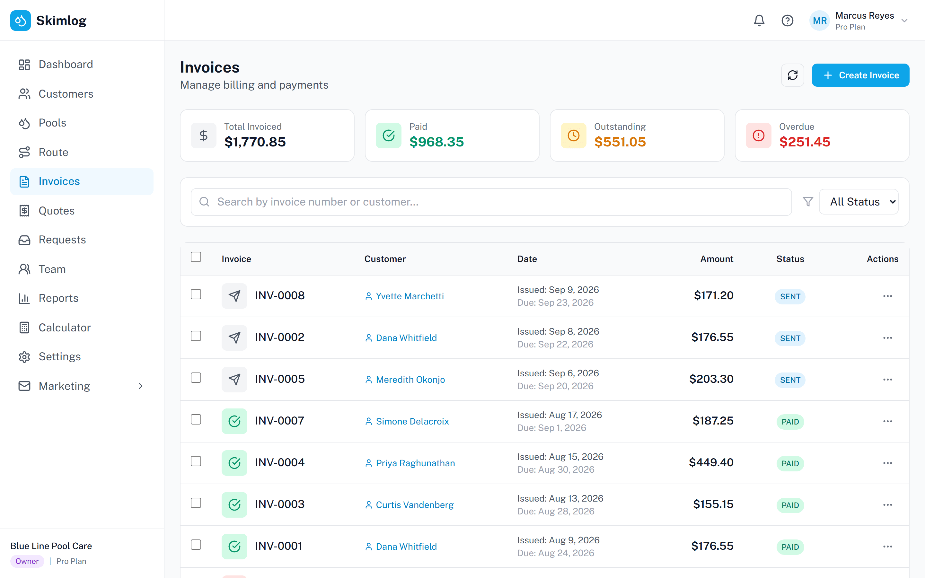Open the help question-mark icon
This screenshot has width=925, height=578.
(x=787, y=20)
